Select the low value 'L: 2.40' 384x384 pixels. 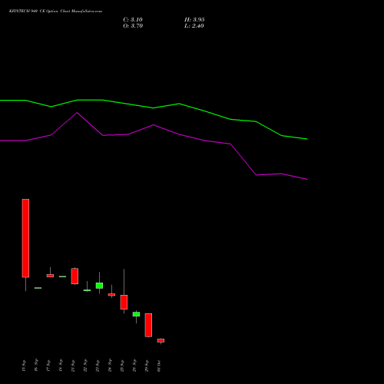(194, 26)
